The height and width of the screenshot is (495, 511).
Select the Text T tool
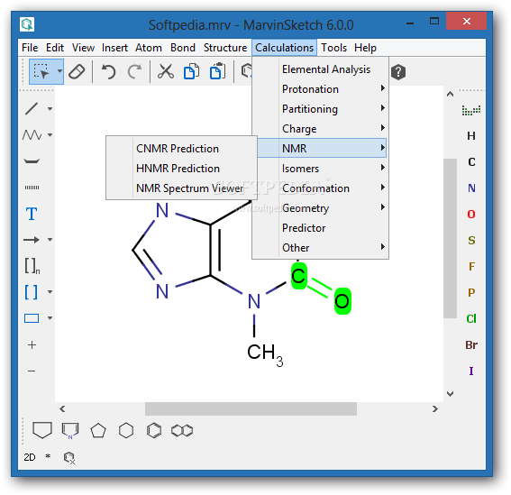(x=32, y=214)
